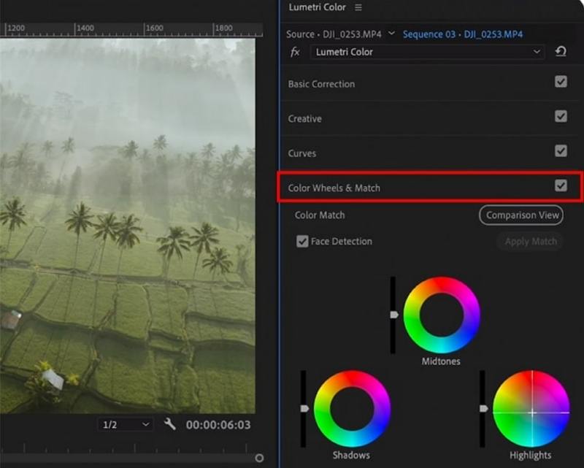Disable the Basic Correction checkbox
The width and height of the screenshot is (584, 468).
(x=561, y=83)
